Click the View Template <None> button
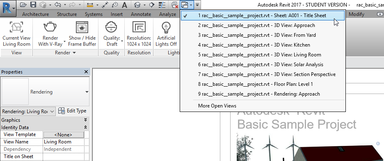384x161 pixels. (x=64, y=135)
